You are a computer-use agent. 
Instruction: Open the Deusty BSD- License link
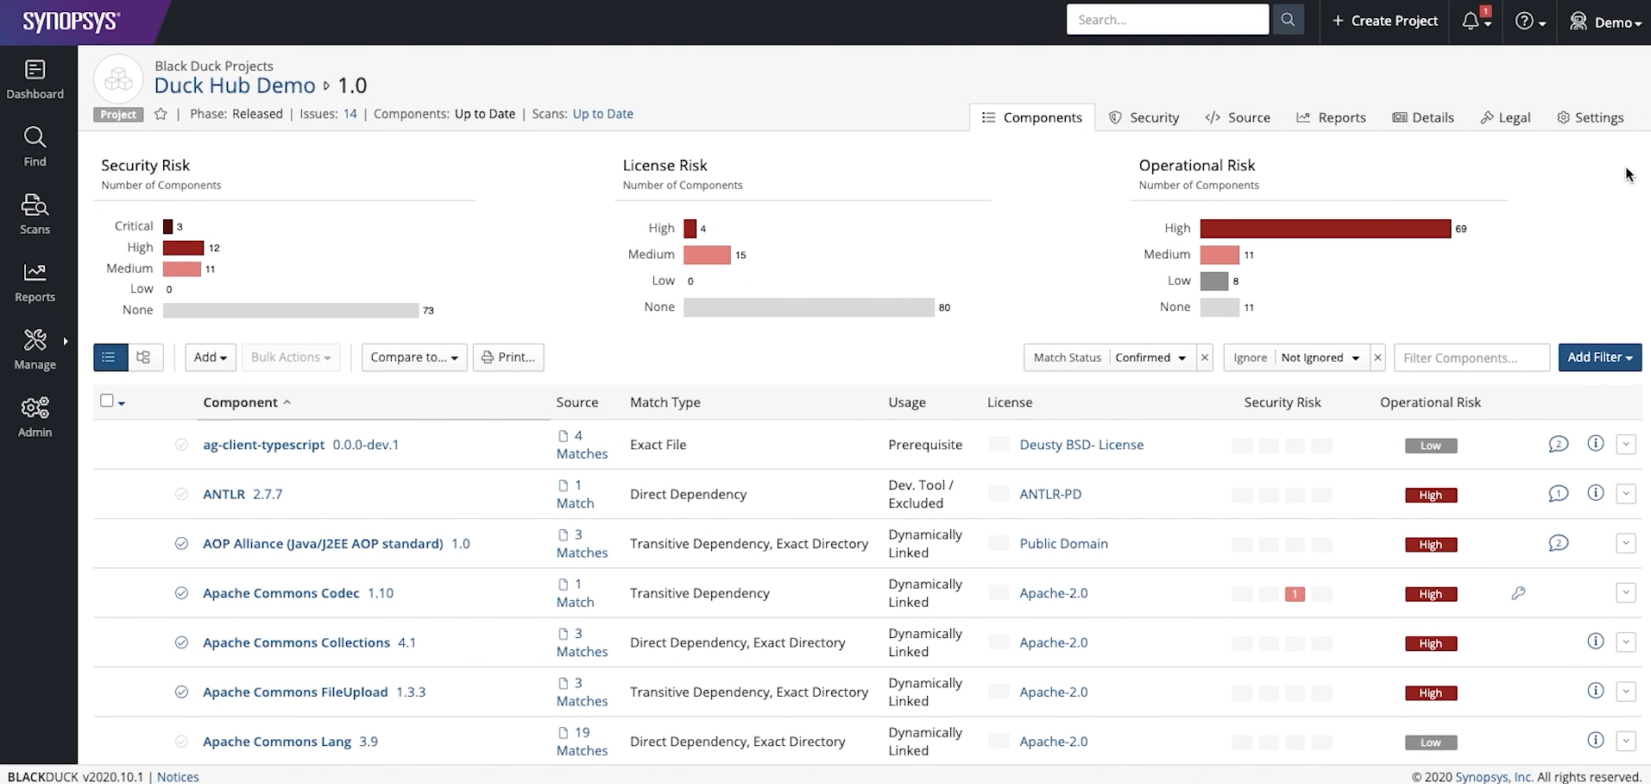pos(1081,445)
